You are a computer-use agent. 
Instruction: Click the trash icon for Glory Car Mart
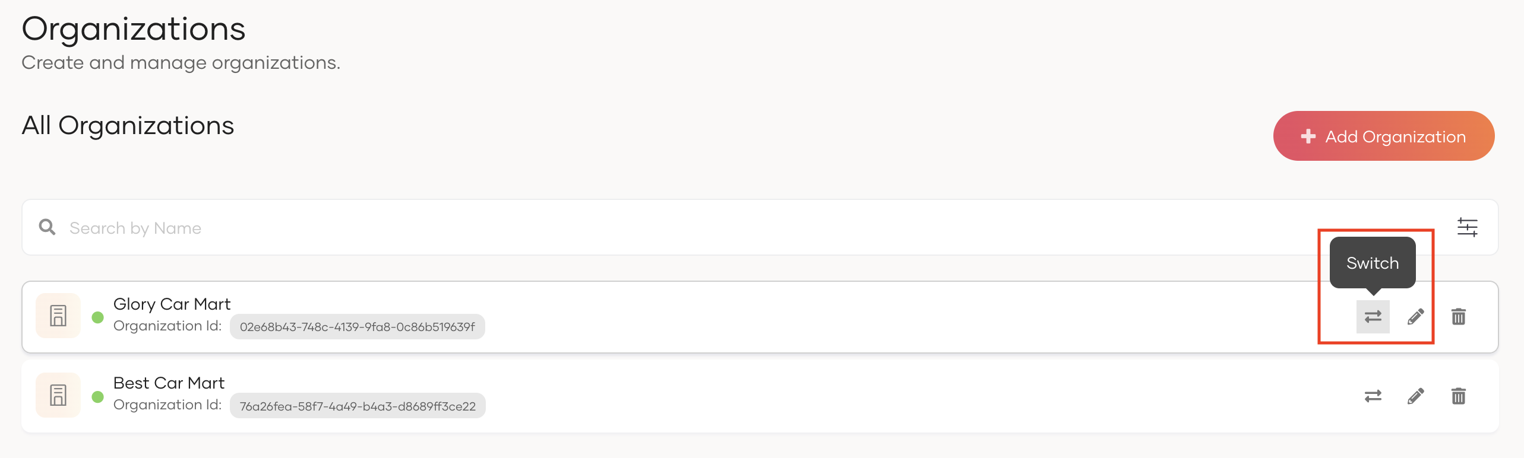point(1459,317)
